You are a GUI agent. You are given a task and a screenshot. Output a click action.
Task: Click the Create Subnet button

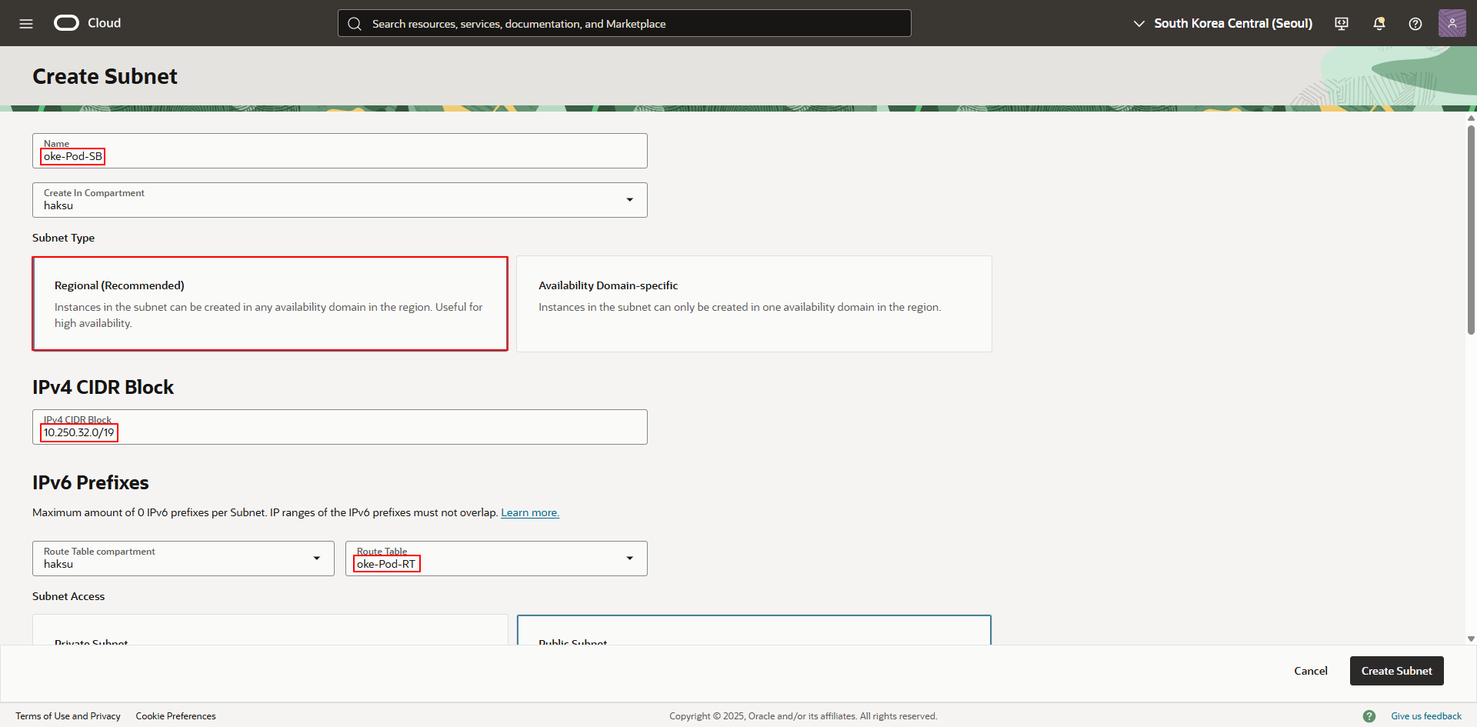(x=1396, y=671)
